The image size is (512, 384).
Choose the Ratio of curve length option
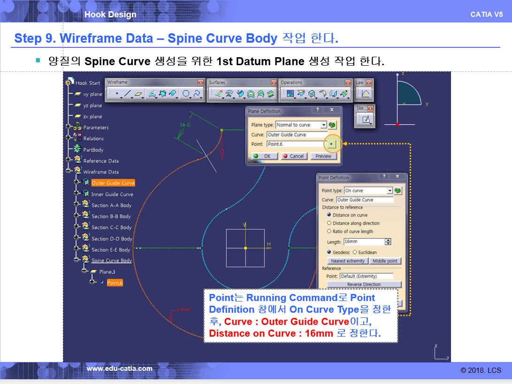pos(329,231)
